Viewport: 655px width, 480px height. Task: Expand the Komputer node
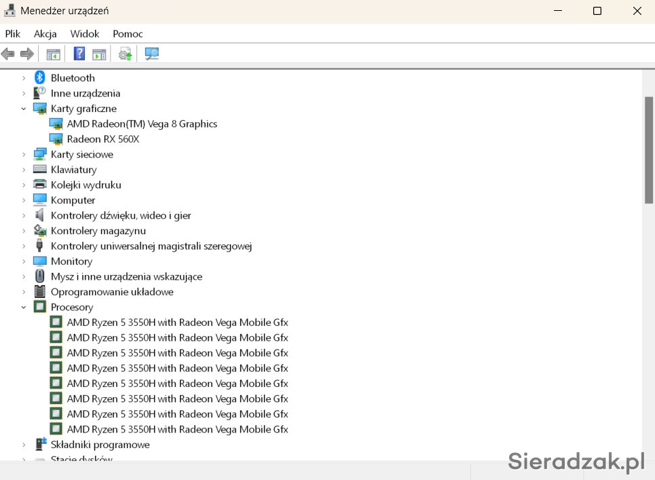click(24, 200)
